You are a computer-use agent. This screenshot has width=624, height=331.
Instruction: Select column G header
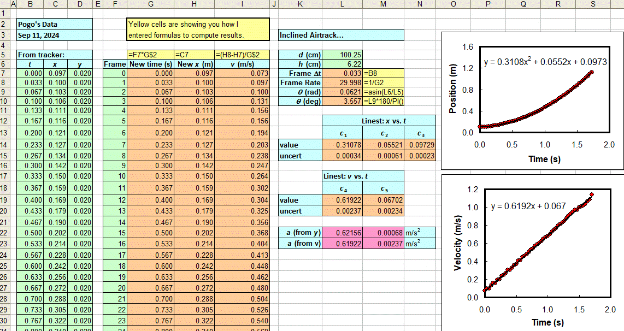tap(150, 4)
